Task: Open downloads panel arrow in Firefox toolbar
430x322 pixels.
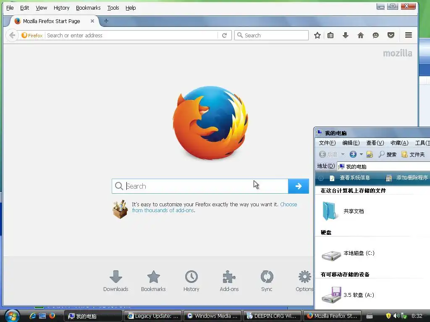Action: [346, 35]
